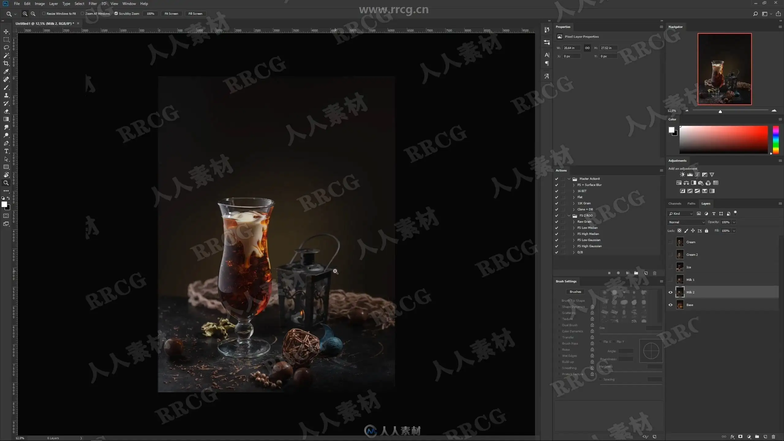The image size is (784, 441).
Task: Select the Lasso tool
Action: click(x=6, y=47)
